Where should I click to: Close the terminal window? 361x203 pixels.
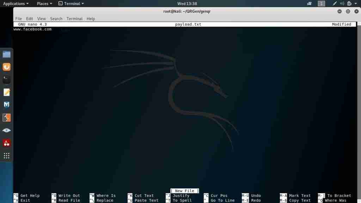[x=356, y=11]
